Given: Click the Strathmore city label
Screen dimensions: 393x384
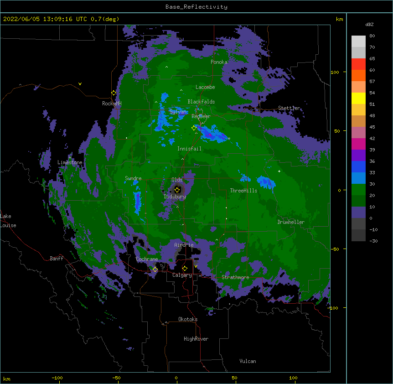Looking at the screenshot, I should (x=235, y=277).
